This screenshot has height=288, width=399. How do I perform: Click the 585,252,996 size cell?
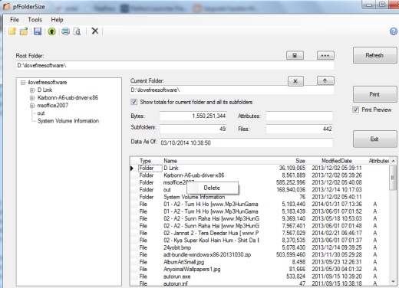point(291,182)
